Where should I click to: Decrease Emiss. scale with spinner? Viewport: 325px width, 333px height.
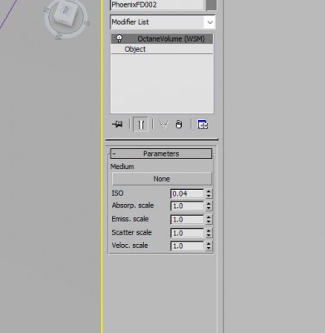pyautogui.click(x=209, y=222)
